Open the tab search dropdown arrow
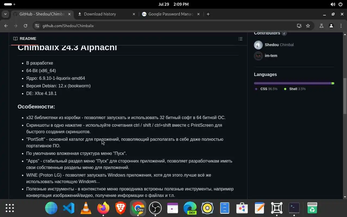The height and width of the screenshot is (217, 347). click(x=5, y=14)
